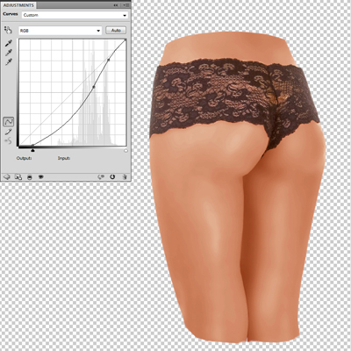Choose the draw curve pencil mode
Viewport: 351px width, 351px height.
[8, 132]
